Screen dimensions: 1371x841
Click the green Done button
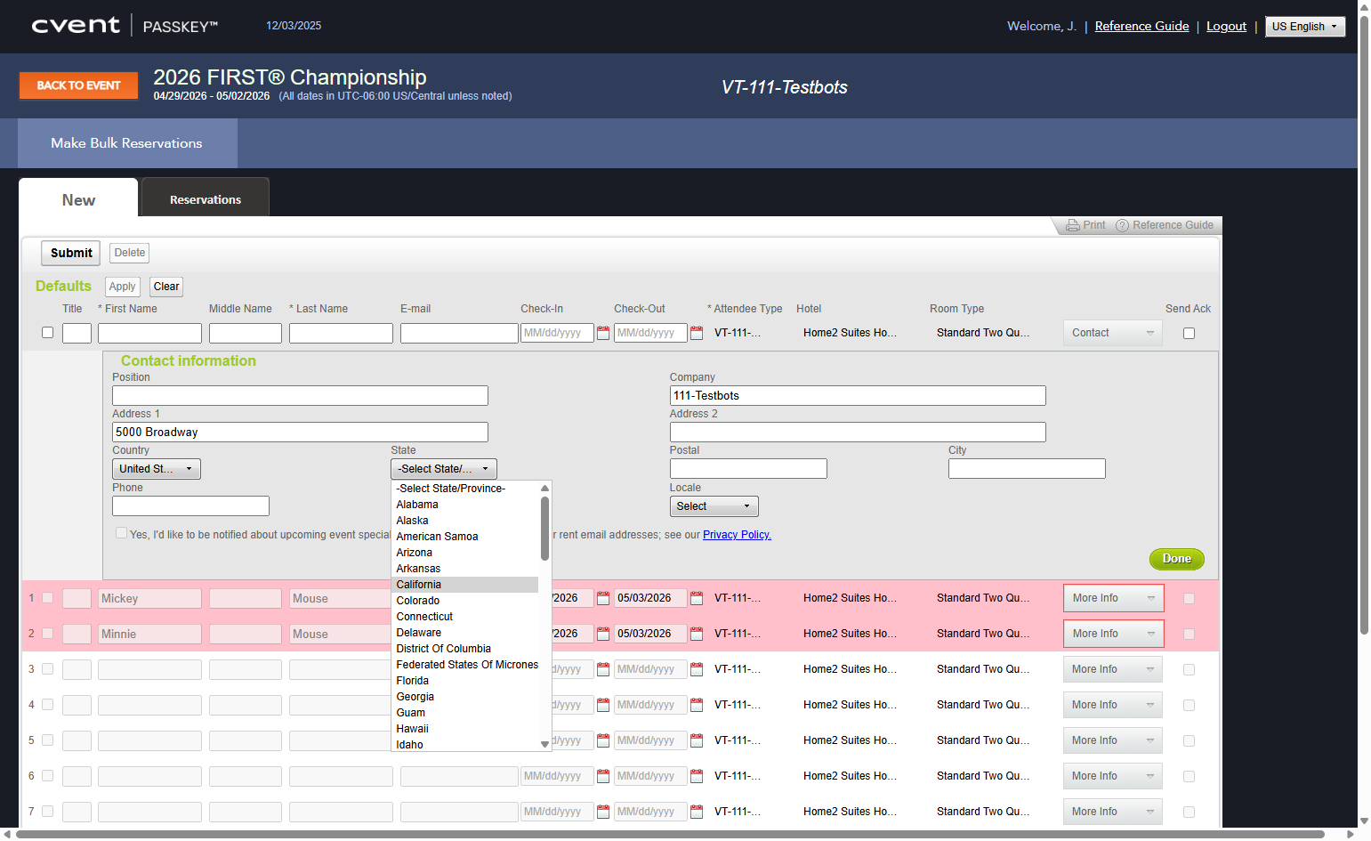pos(1176,559)
